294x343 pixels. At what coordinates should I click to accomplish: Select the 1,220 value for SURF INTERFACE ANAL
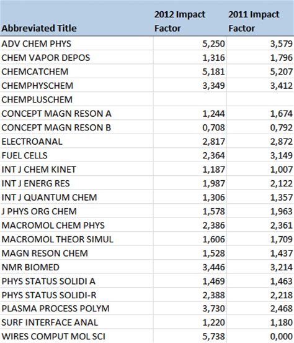[x=213, y=323]
